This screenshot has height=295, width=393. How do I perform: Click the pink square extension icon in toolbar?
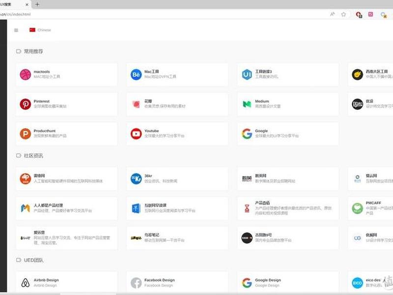coord(371,14)
